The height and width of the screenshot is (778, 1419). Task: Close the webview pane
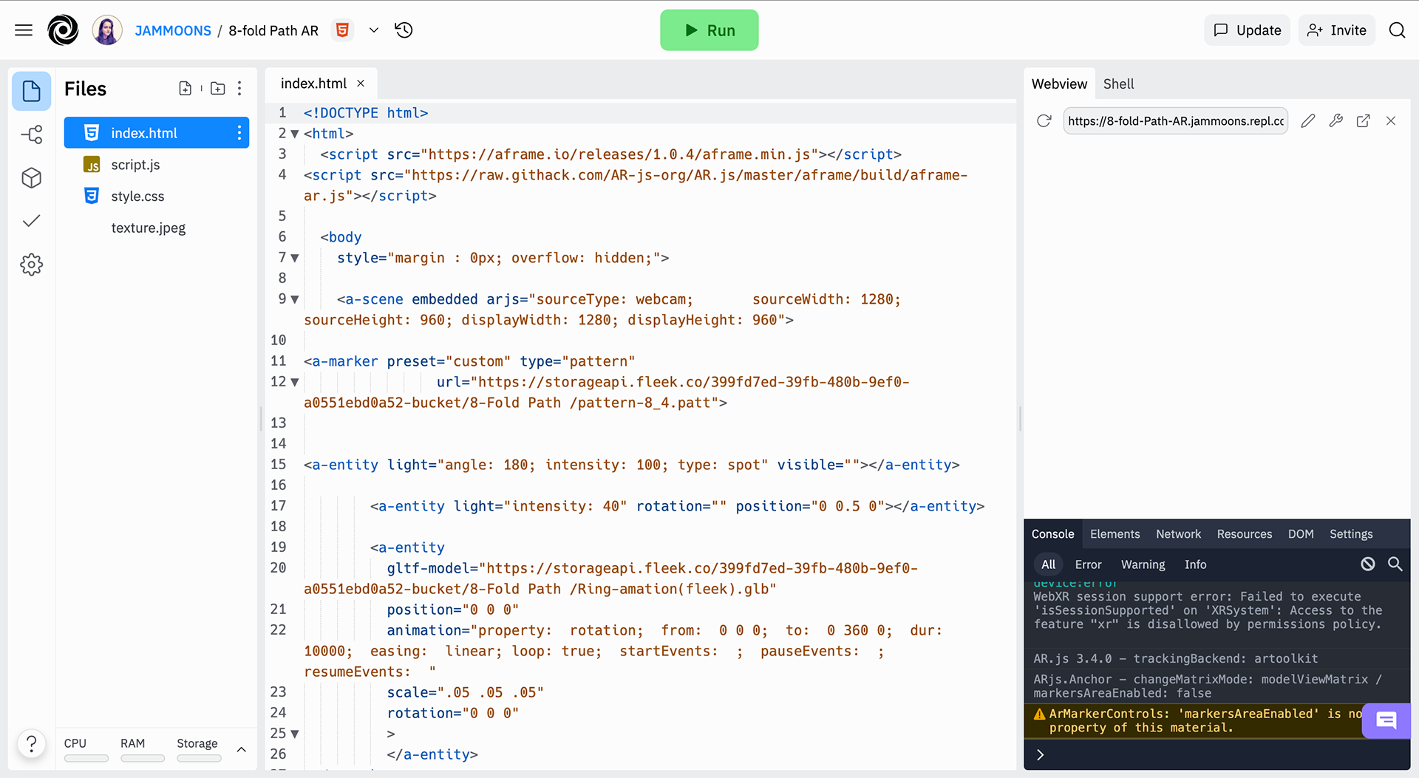click(1391, 121)
